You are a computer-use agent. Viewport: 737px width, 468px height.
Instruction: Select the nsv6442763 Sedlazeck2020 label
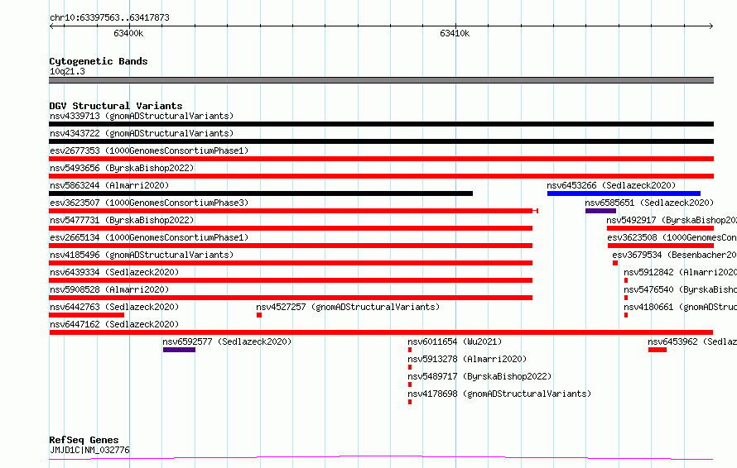[114, 307]
